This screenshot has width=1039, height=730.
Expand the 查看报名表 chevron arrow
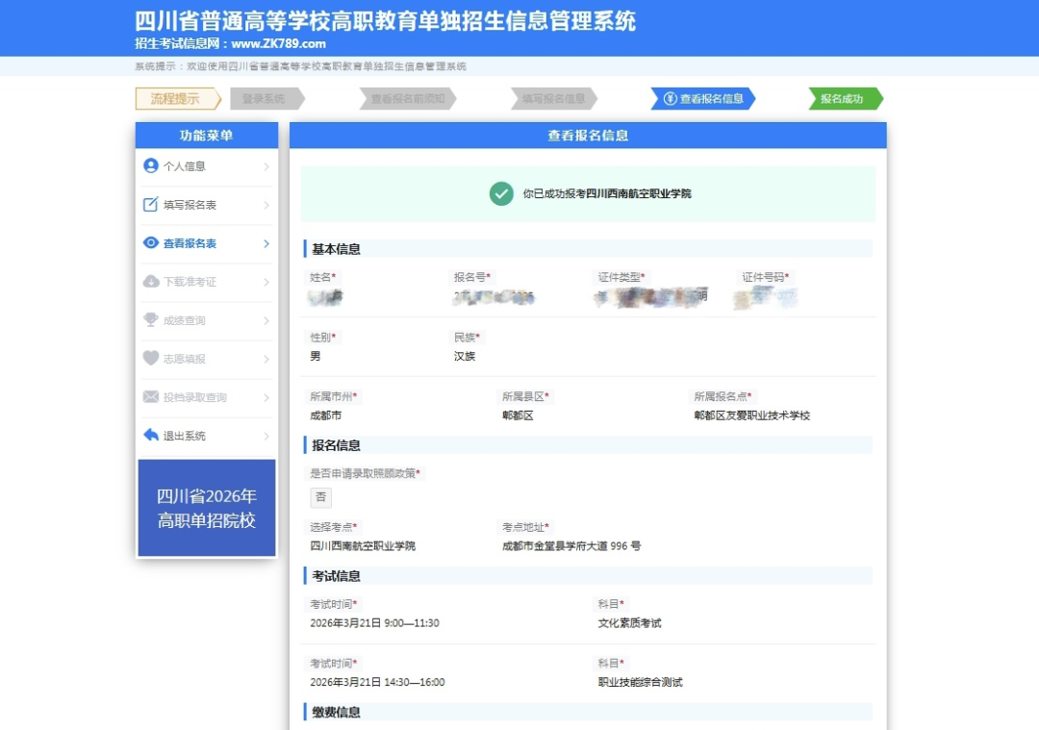266,243
